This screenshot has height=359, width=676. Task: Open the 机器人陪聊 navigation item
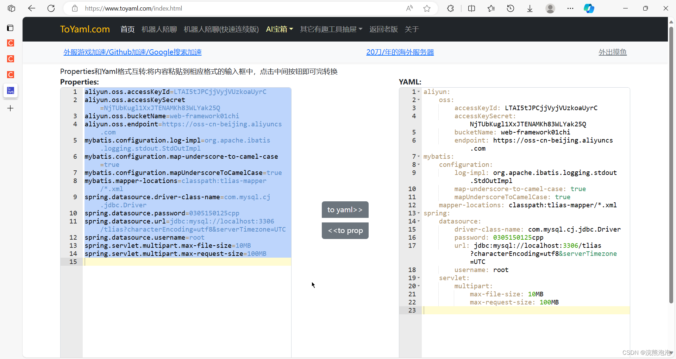(x=159, y=29)
